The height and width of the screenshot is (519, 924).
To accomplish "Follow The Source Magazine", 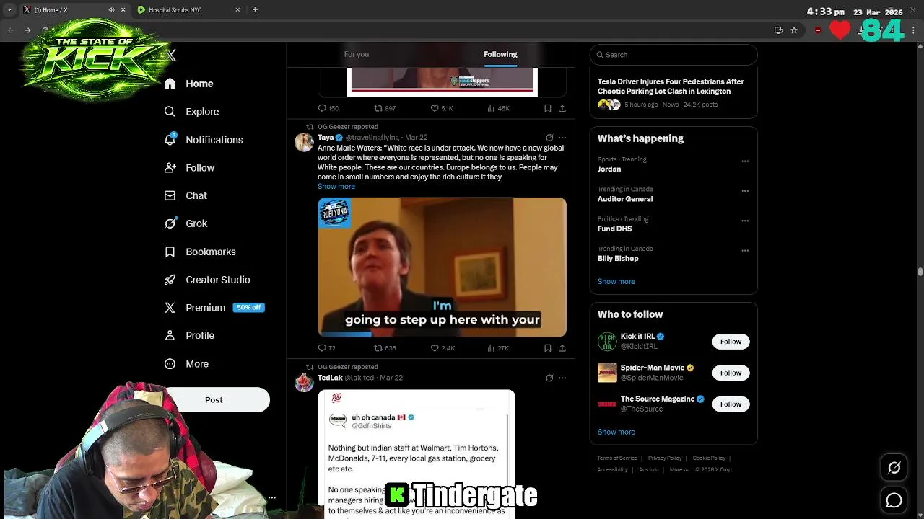I will click(x=731, y=404).
